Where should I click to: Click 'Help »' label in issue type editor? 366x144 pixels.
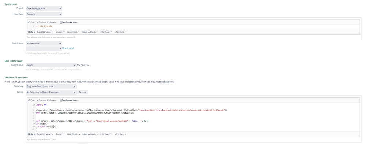32,32
